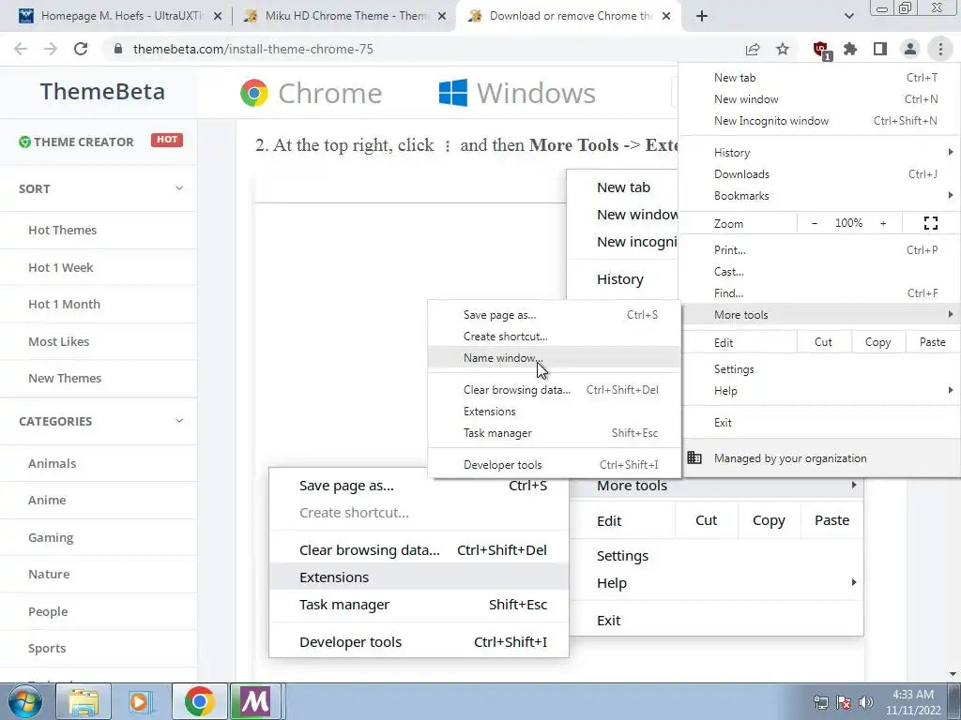
Task: Open Task manager from More tools submenu
Action: (x=554, y=433)
